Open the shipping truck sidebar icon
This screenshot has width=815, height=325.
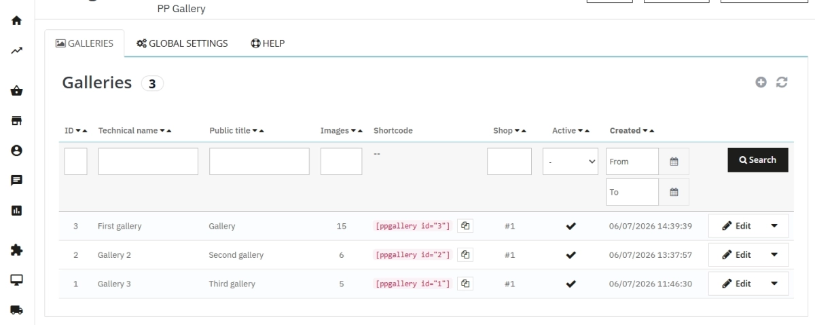tap(16, 309)
